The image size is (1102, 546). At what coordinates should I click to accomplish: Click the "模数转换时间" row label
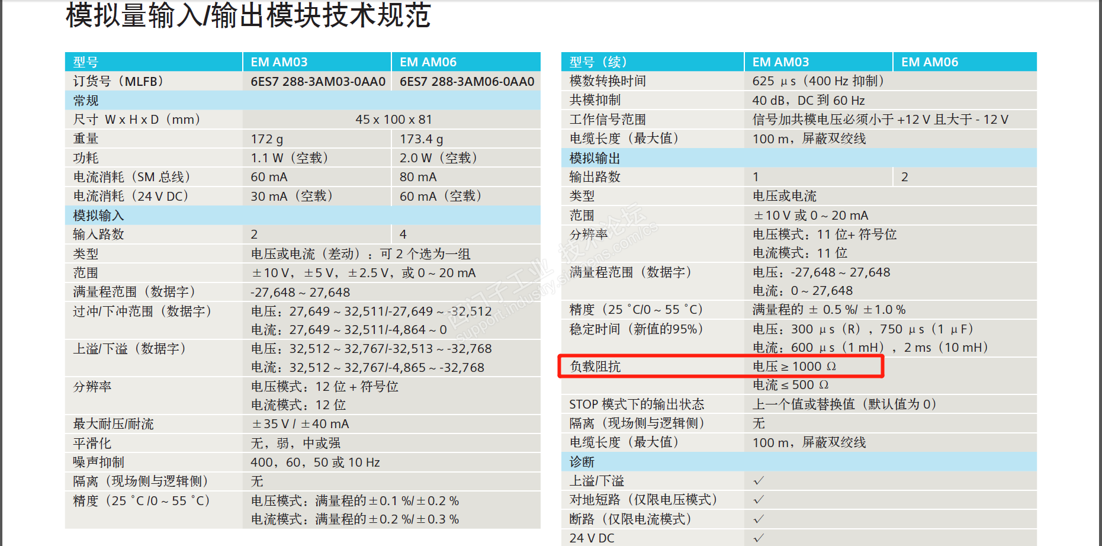coord(608,81)
